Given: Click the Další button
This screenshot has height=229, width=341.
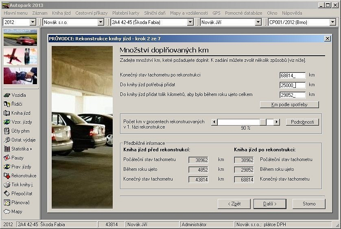Looking at the screenshot, I should (269, 204).
